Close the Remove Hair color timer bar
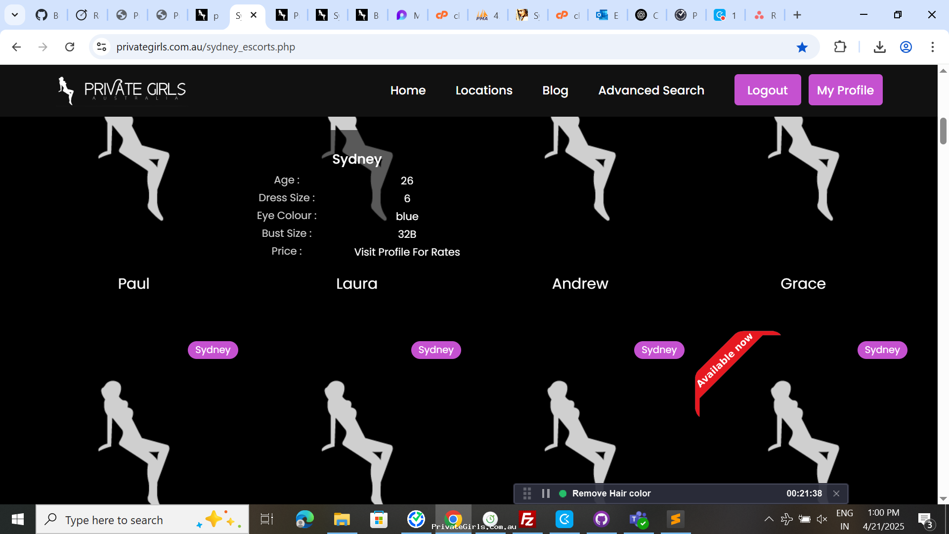Image resolution: width=949 pixels, height=534 pixels. click(x=836, y=493)
